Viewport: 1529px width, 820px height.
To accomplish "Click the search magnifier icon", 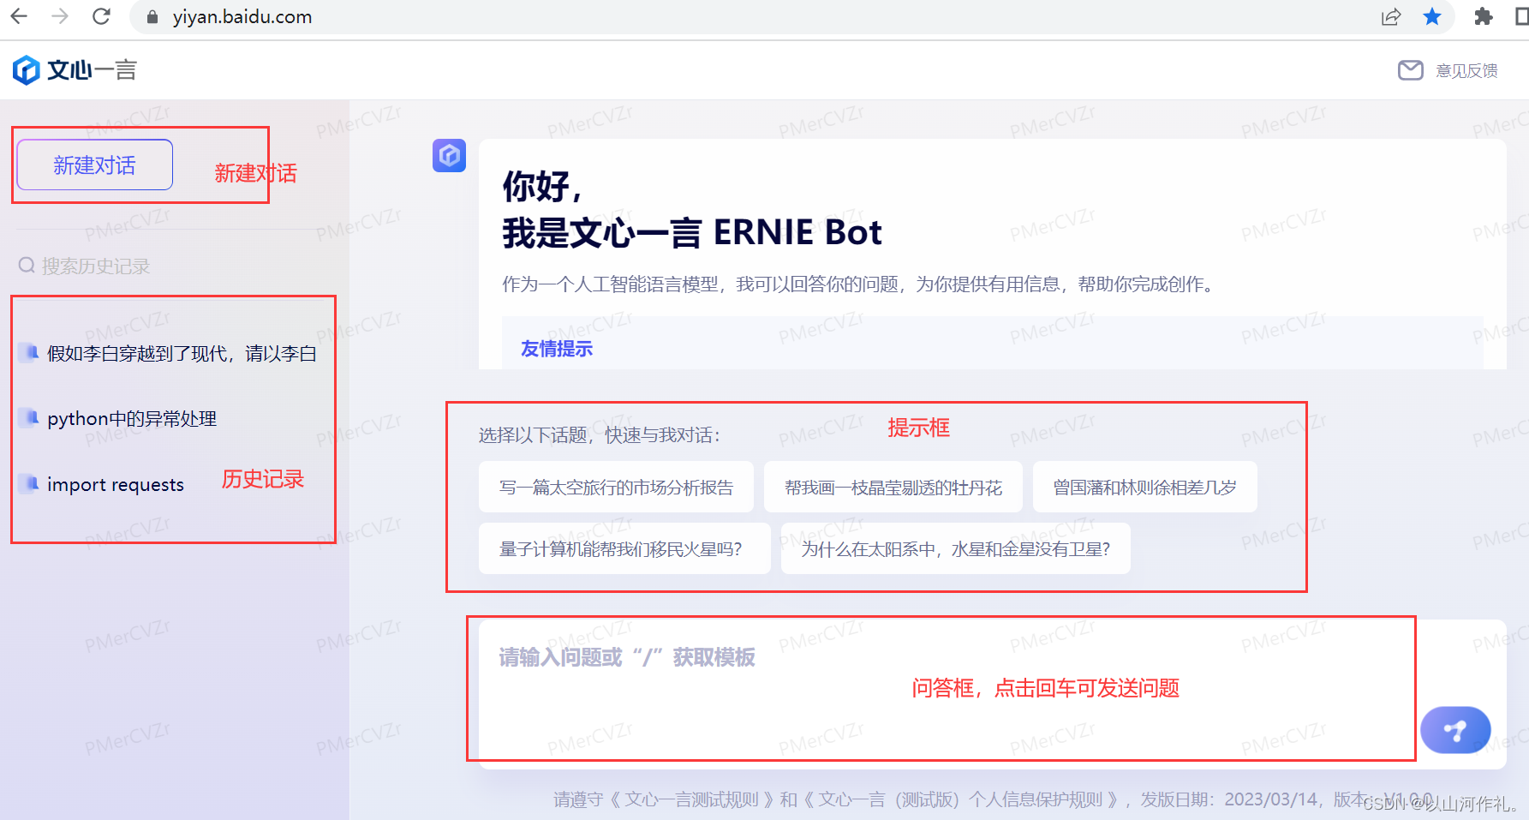I will (x=27, y=266).
